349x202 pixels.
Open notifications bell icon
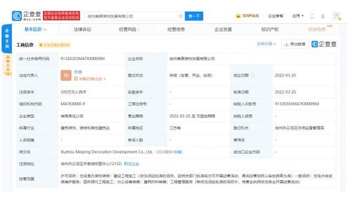click(x=323, y=16)
